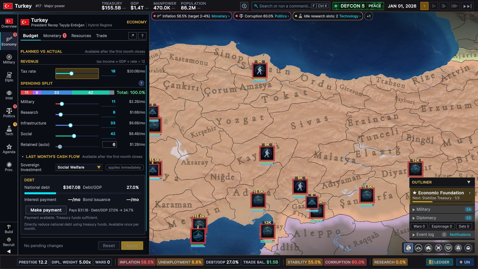Open the Intel sidebar panel
This screenshot has height=269, width=478.
click(9, 95)
